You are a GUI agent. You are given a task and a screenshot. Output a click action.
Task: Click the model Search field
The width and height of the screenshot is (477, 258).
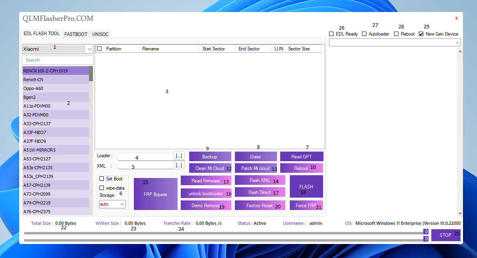tap(57, 60)
